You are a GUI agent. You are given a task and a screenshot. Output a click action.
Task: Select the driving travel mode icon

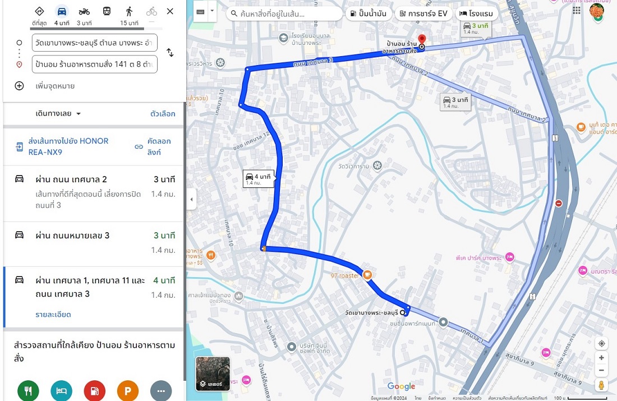pyautogui.click(x=62, y=11)
